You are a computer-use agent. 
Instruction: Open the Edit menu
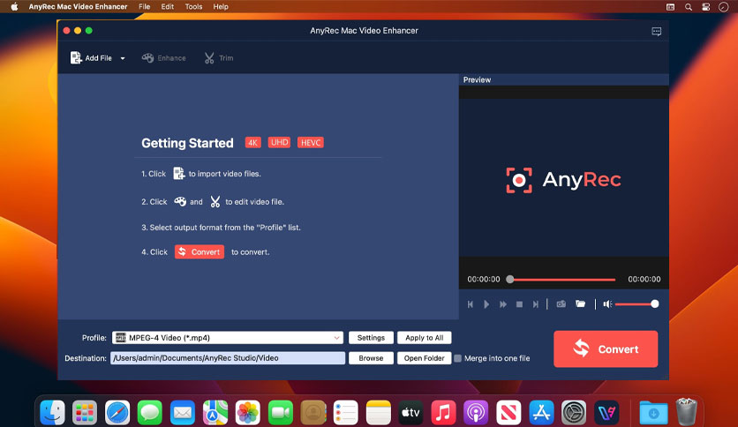click(x=168, y=6)
